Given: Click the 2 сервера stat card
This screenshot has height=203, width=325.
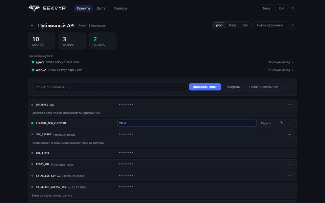Looking at the screenshot, I should point(103,41).
